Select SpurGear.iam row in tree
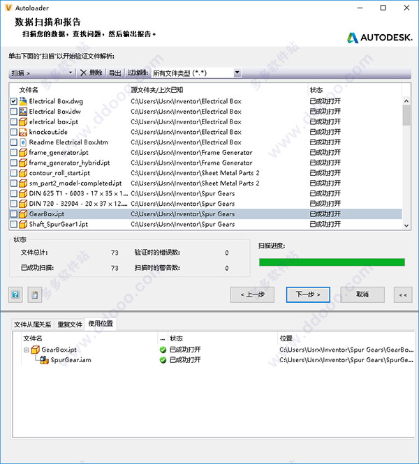Screen dimensions: 419x464 click(x=71, y=360)
